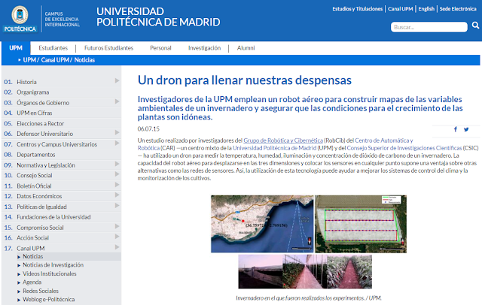Open Agenda submenu item
The image size is (482, 305).
tap(32, 282)
